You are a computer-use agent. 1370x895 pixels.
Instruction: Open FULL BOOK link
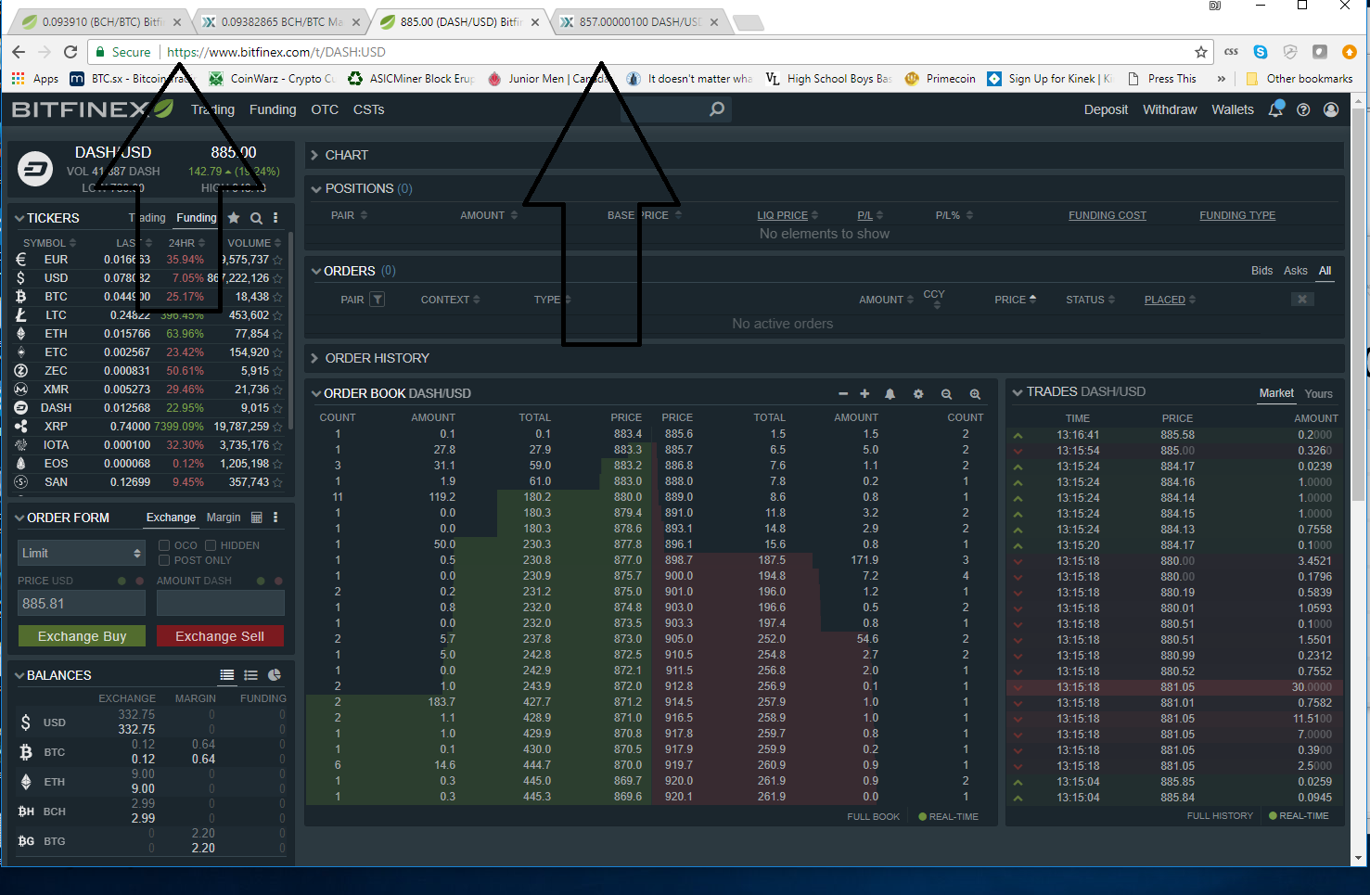click(x=873, y=817)
